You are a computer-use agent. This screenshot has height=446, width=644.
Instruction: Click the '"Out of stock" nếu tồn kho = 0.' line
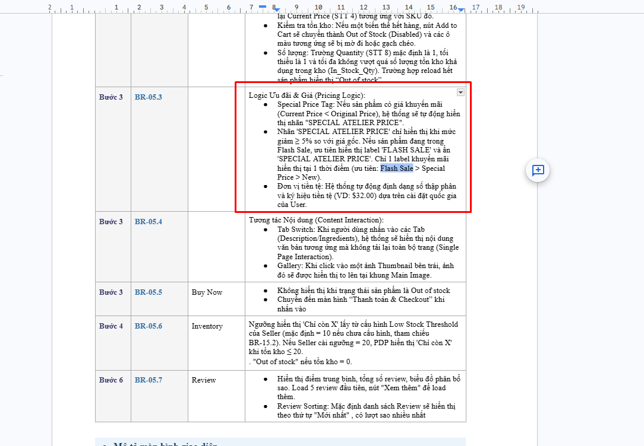click(x=301, y=362)
